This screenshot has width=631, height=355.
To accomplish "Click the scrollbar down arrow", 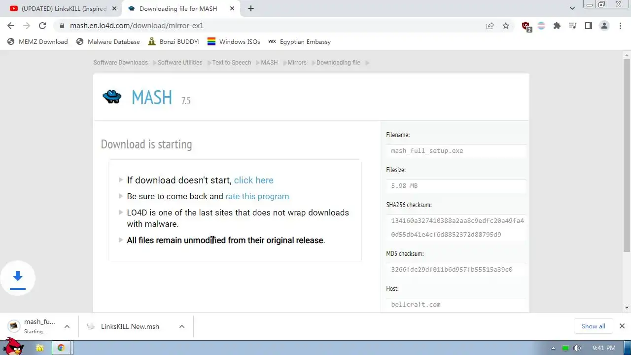I will click(627, 308).
